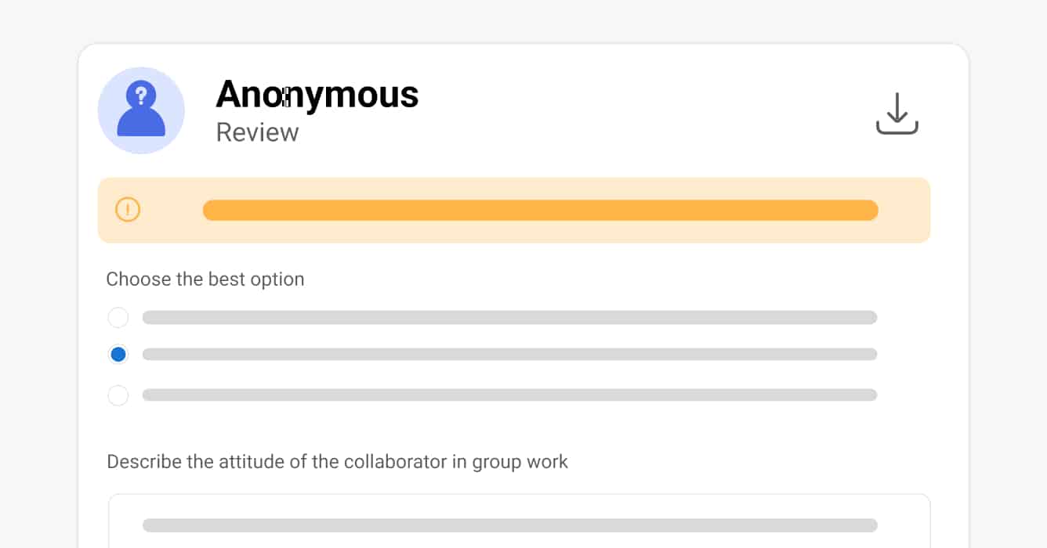
Task: Click the "Choose the best option" label
Action: (x=205, y=279)
